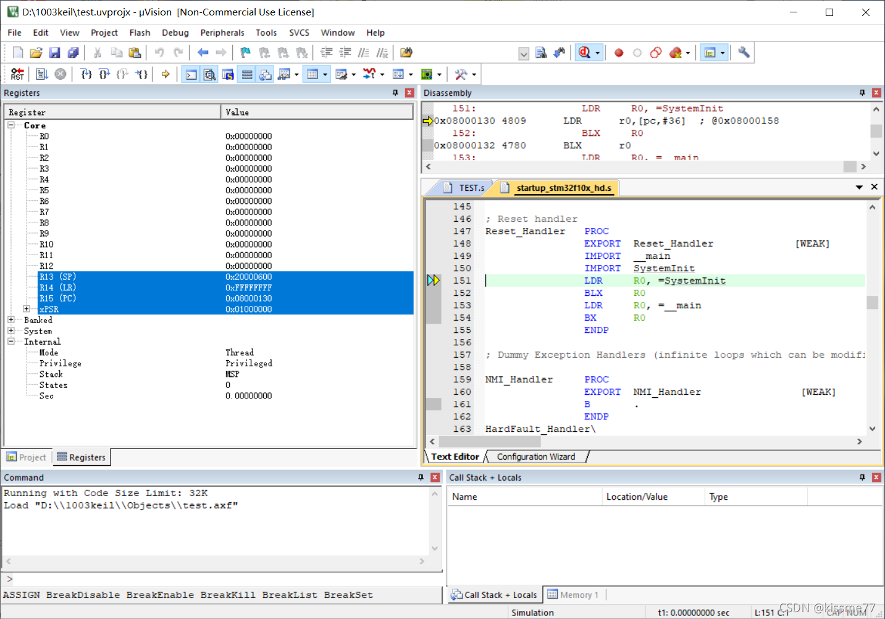
Task: Expand the Banked register group
Action: (x=11, y=320)
